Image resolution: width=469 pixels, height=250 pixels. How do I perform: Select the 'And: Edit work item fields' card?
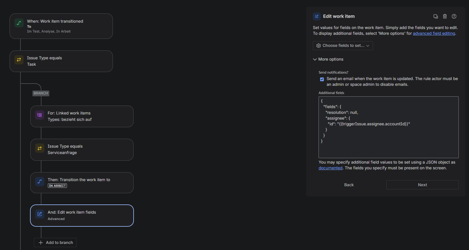[x=82, y=216]
